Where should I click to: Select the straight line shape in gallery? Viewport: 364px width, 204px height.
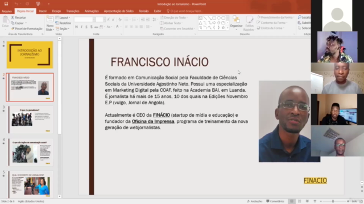tap(205, 18)
